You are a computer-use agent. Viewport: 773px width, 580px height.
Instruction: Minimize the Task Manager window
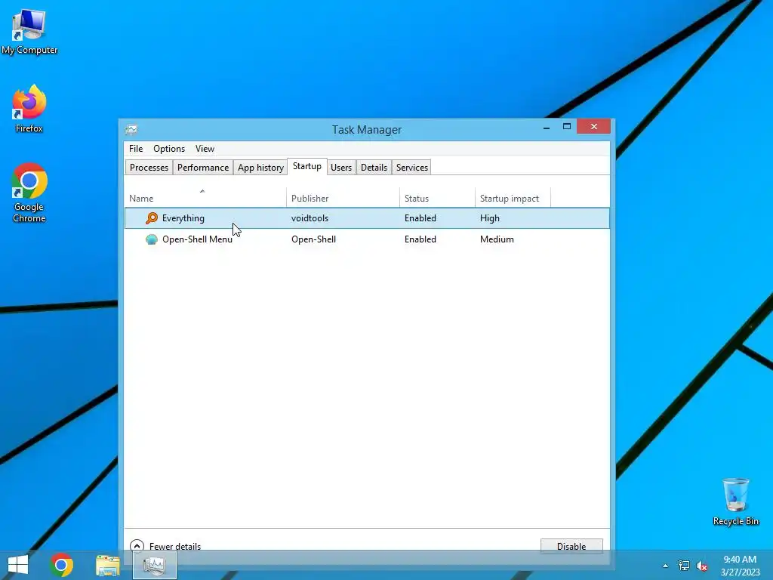click(x=547, y=127)
